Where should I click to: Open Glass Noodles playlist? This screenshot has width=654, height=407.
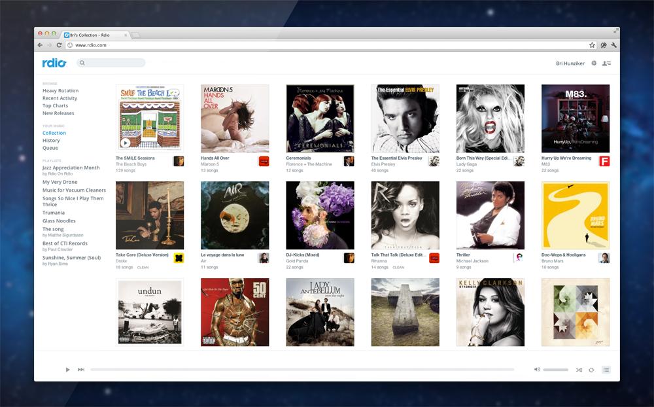coord(59,221)
